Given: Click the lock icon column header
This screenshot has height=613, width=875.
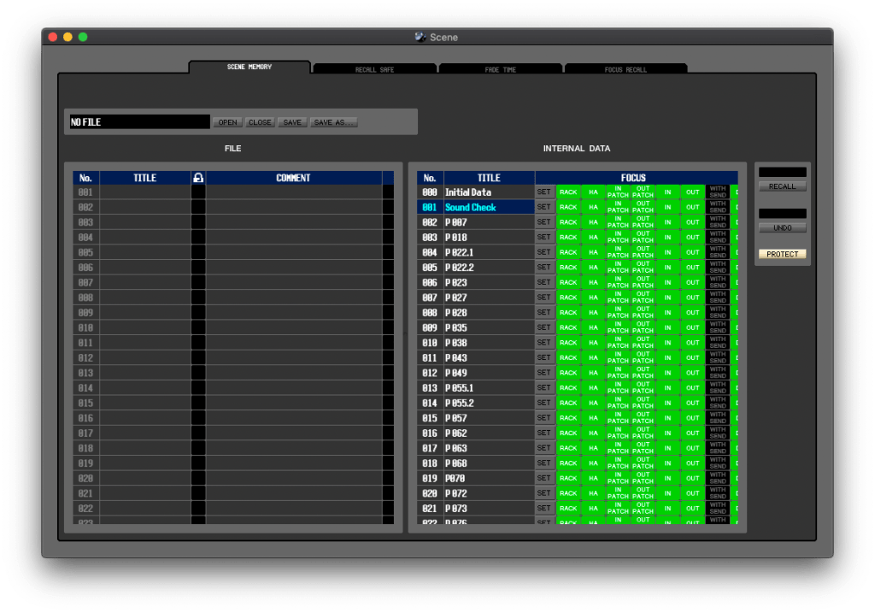Looking at the screenshot, I should pos(198,178).
